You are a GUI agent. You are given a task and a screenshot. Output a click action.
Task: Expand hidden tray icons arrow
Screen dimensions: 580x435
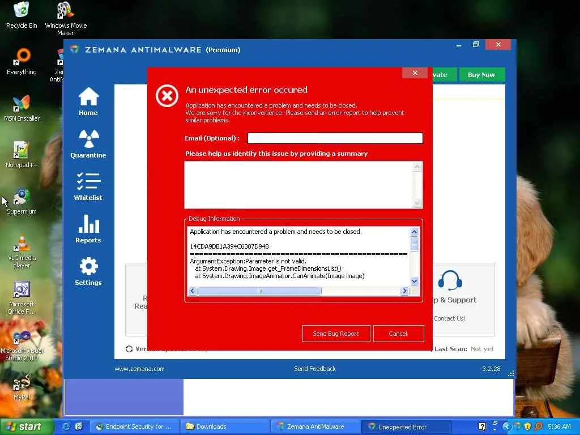coord(506,427)
